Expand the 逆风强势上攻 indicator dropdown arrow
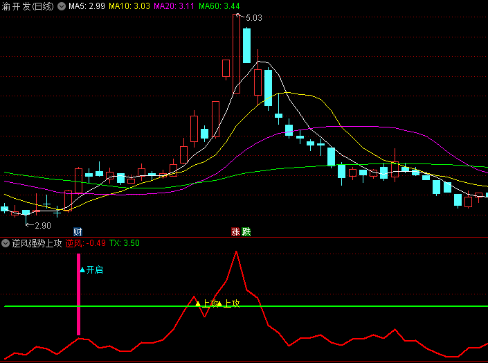 tap(6, 243)
